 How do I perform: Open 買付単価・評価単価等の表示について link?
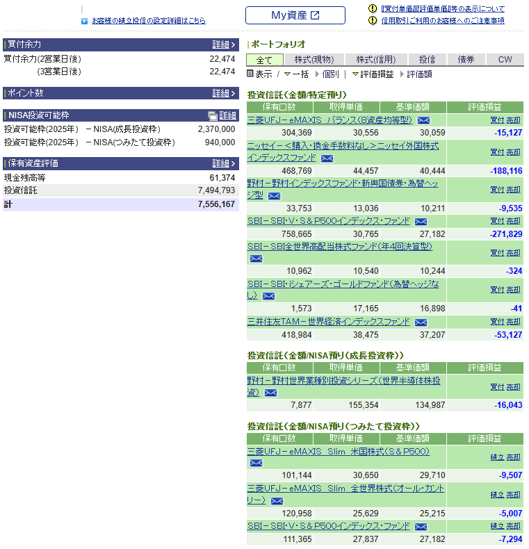click(x=443, y=9)
